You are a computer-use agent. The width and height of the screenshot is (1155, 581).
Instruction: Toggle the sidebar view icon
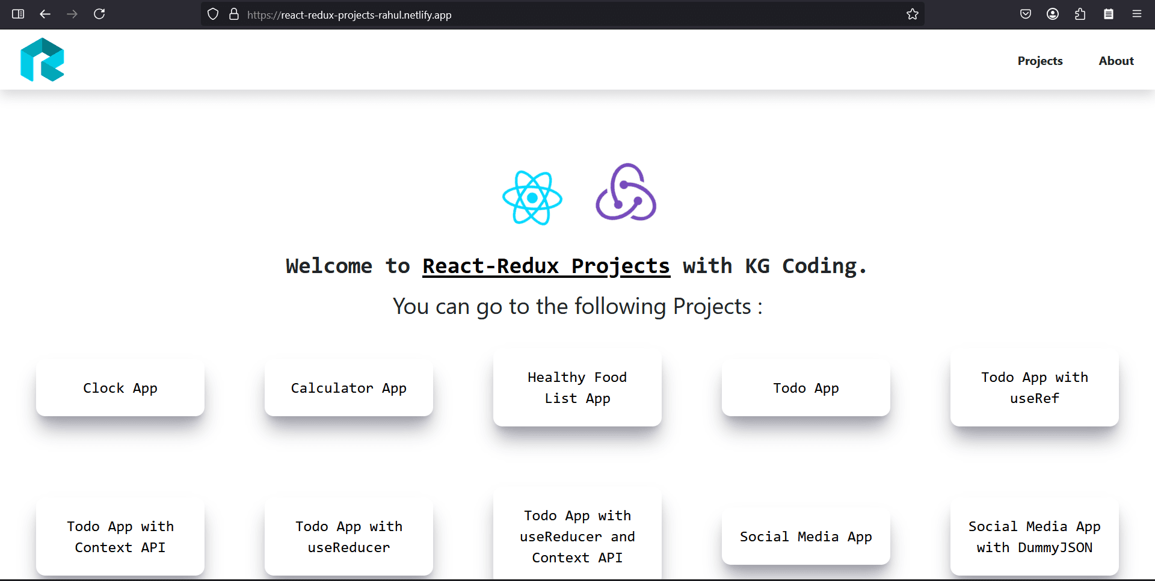click(x=18, y=14)
